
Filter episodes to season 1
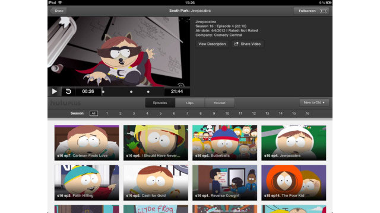(x=107, y=113)
